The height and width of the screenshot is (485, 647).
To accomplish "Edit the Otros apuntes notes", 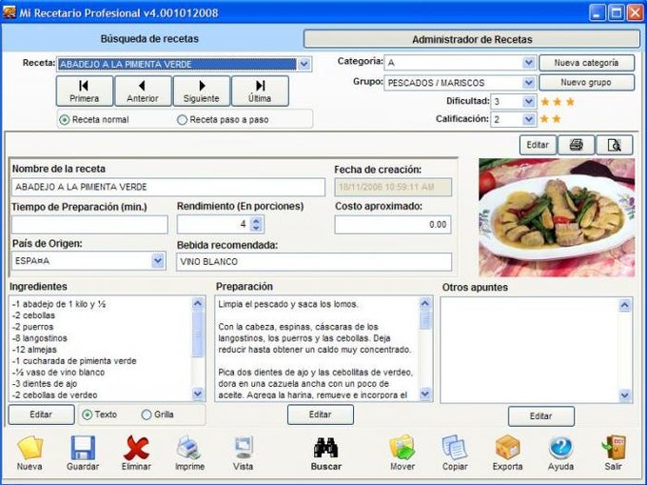I will pos(541,416).
